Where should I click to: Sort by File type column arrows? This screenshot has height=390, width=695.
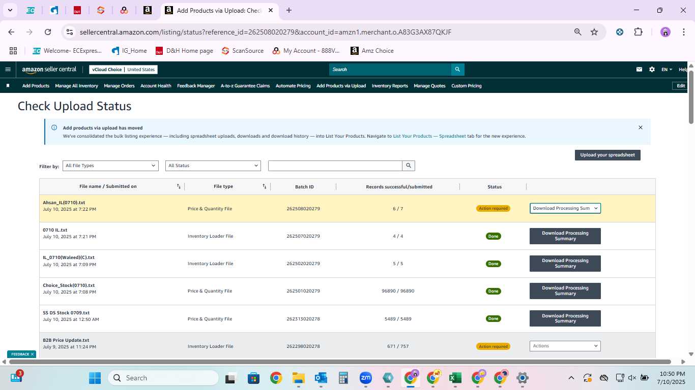point(265,186)
